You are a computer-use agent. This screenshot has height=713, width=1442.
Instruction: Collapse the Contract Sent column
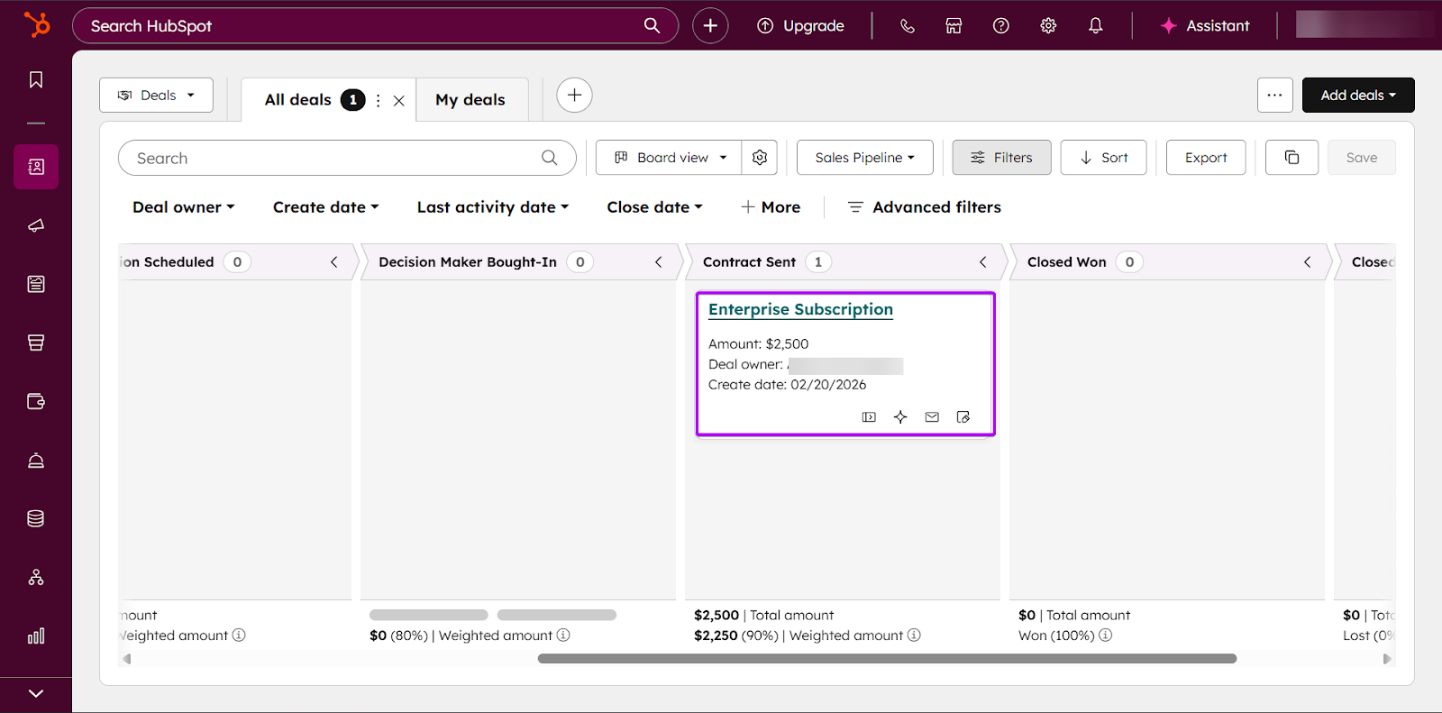tap(983, 262)
